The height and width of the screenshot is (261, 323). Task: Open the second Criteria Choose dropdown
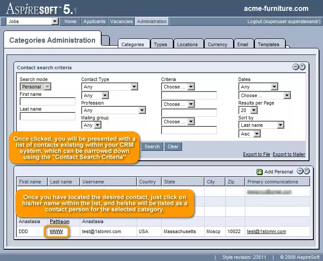pos(178,104)
